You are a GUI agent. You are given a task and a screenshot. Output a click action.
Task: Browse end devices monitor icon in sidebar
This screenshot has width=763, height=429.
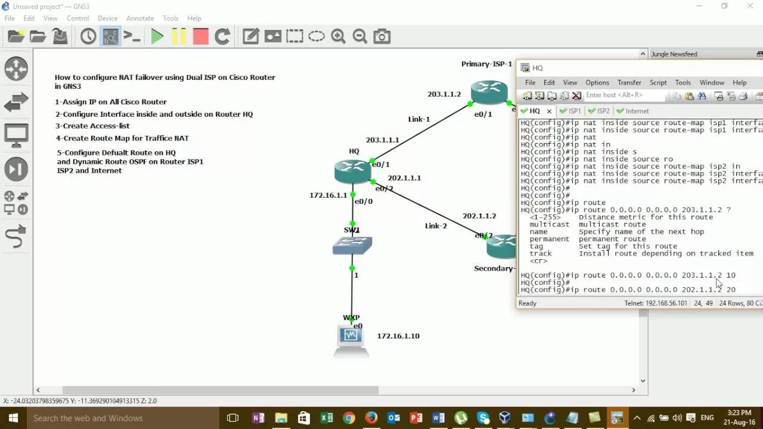pos(16,136)
